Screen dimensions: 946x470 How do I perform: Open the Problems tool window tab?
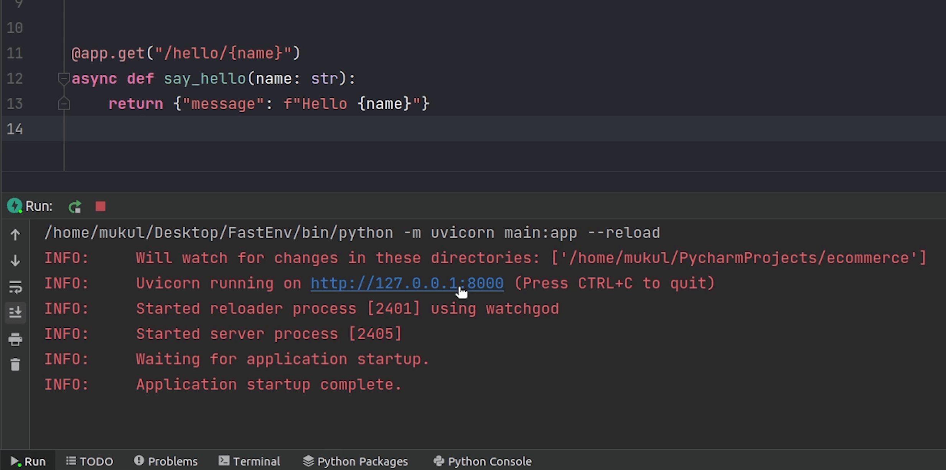pos(166,461)
